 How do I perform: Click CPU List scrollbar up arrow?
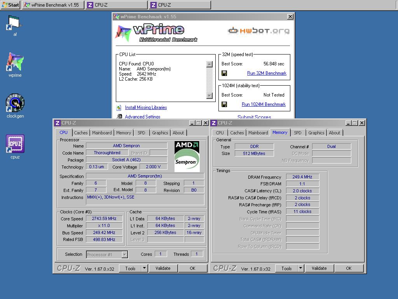click(209, 64)
